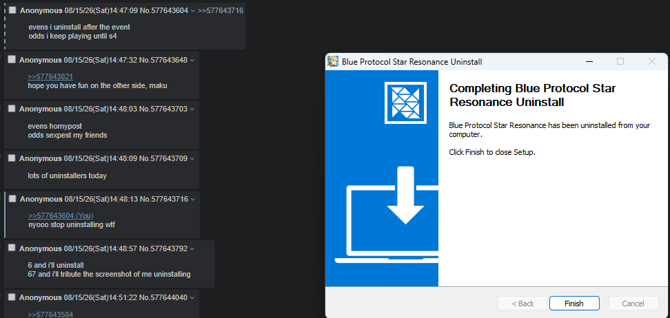The image size is (670, 318).
Task: Click timestamp 08/15/26(Sat)14:51:22
Action: point(101,297)
